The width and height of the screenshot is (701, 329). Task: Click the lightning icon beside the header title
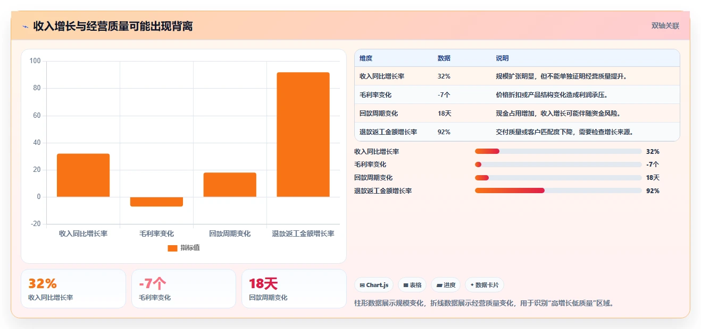(26, 26)
